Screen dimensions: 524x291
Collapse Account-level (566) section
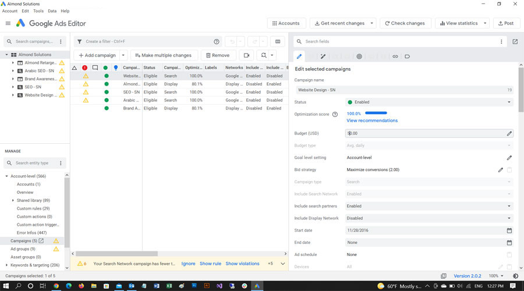pos(6,176)
